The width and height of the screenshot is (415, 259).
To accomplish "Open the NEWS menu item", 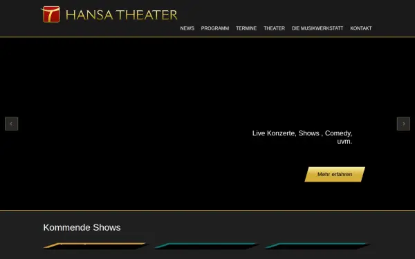I will point(187,28).
